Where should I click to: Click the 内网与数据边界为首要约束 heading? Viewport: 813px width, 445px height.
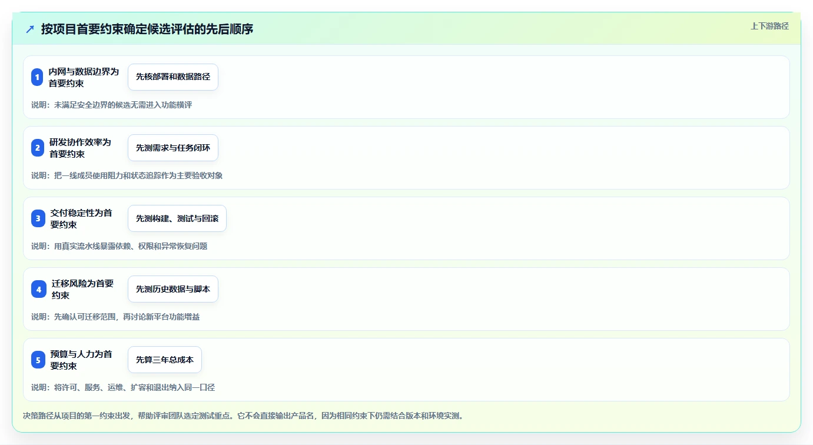[x=84, y=77]
